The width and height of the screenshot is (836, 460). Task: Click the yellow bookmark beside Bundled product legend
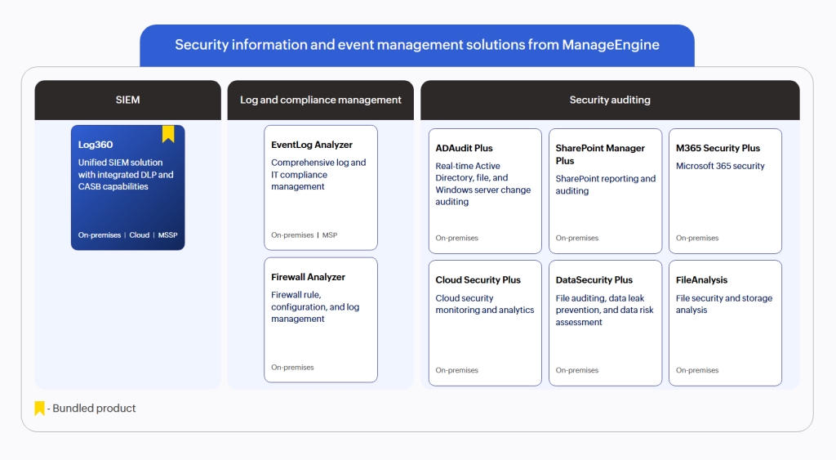[39, 409]
